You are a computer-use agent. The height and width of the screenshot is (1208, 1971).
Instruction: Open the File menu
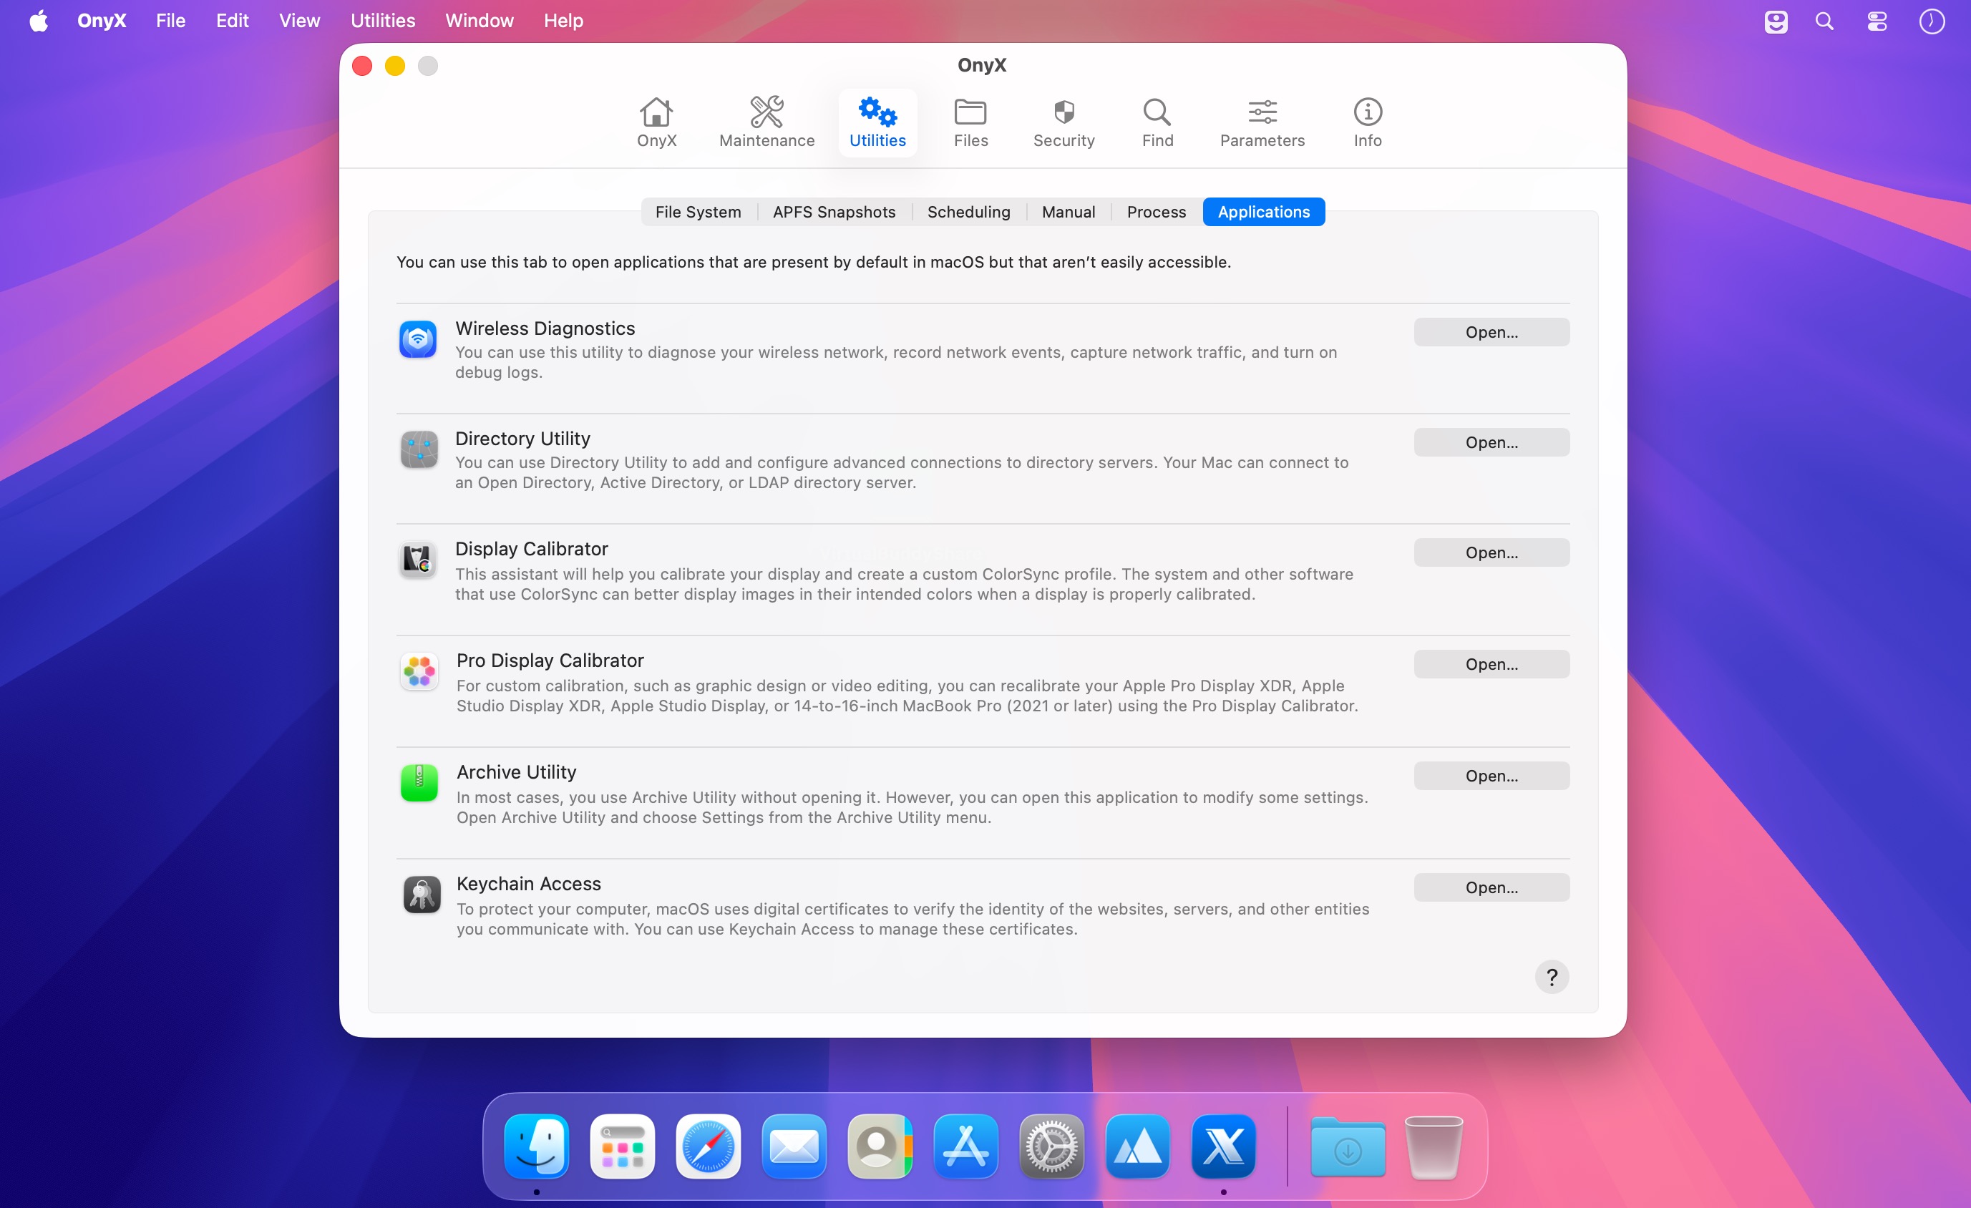tap(170, 20)
